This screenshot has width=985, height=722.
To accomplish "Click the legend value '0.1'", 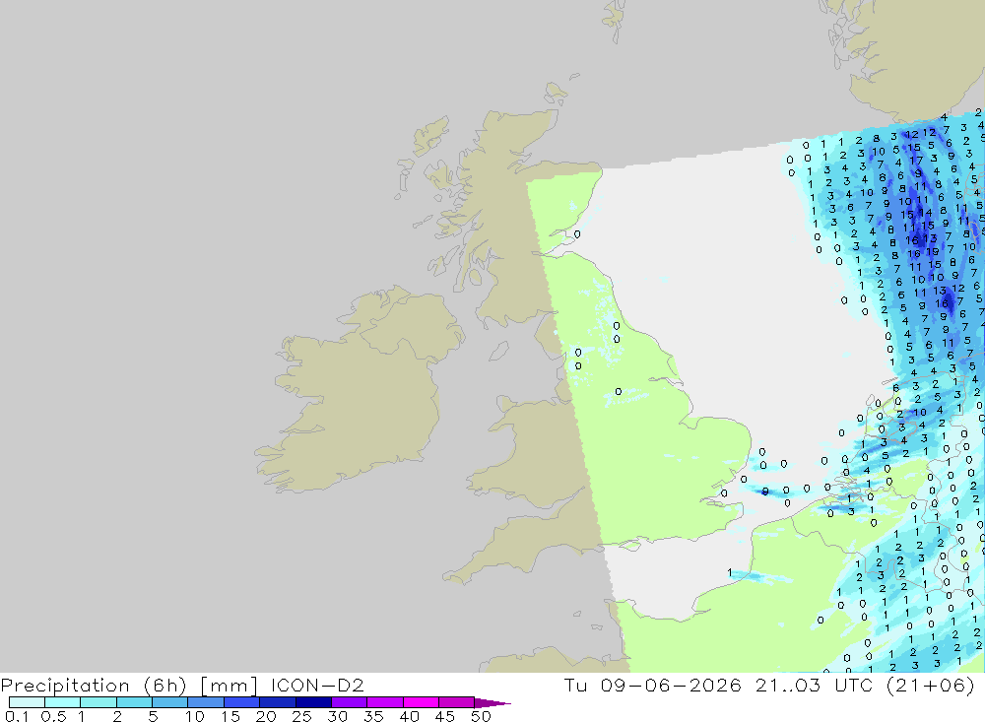I will tap(16, 716).
